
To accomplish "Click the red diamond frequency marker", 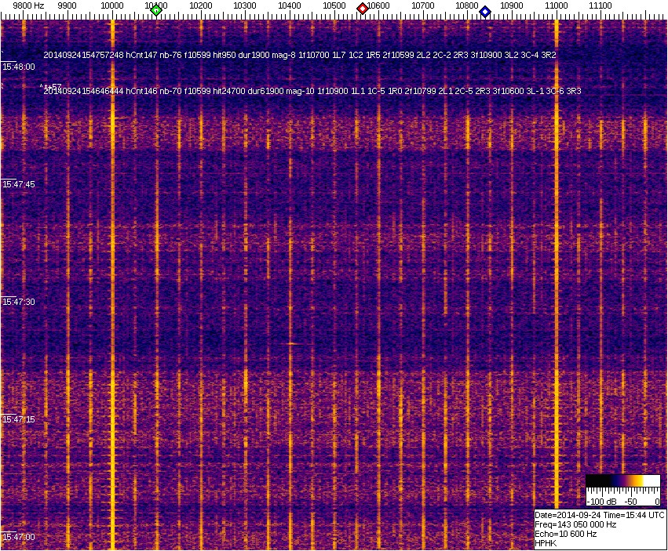I will point(363,9).
